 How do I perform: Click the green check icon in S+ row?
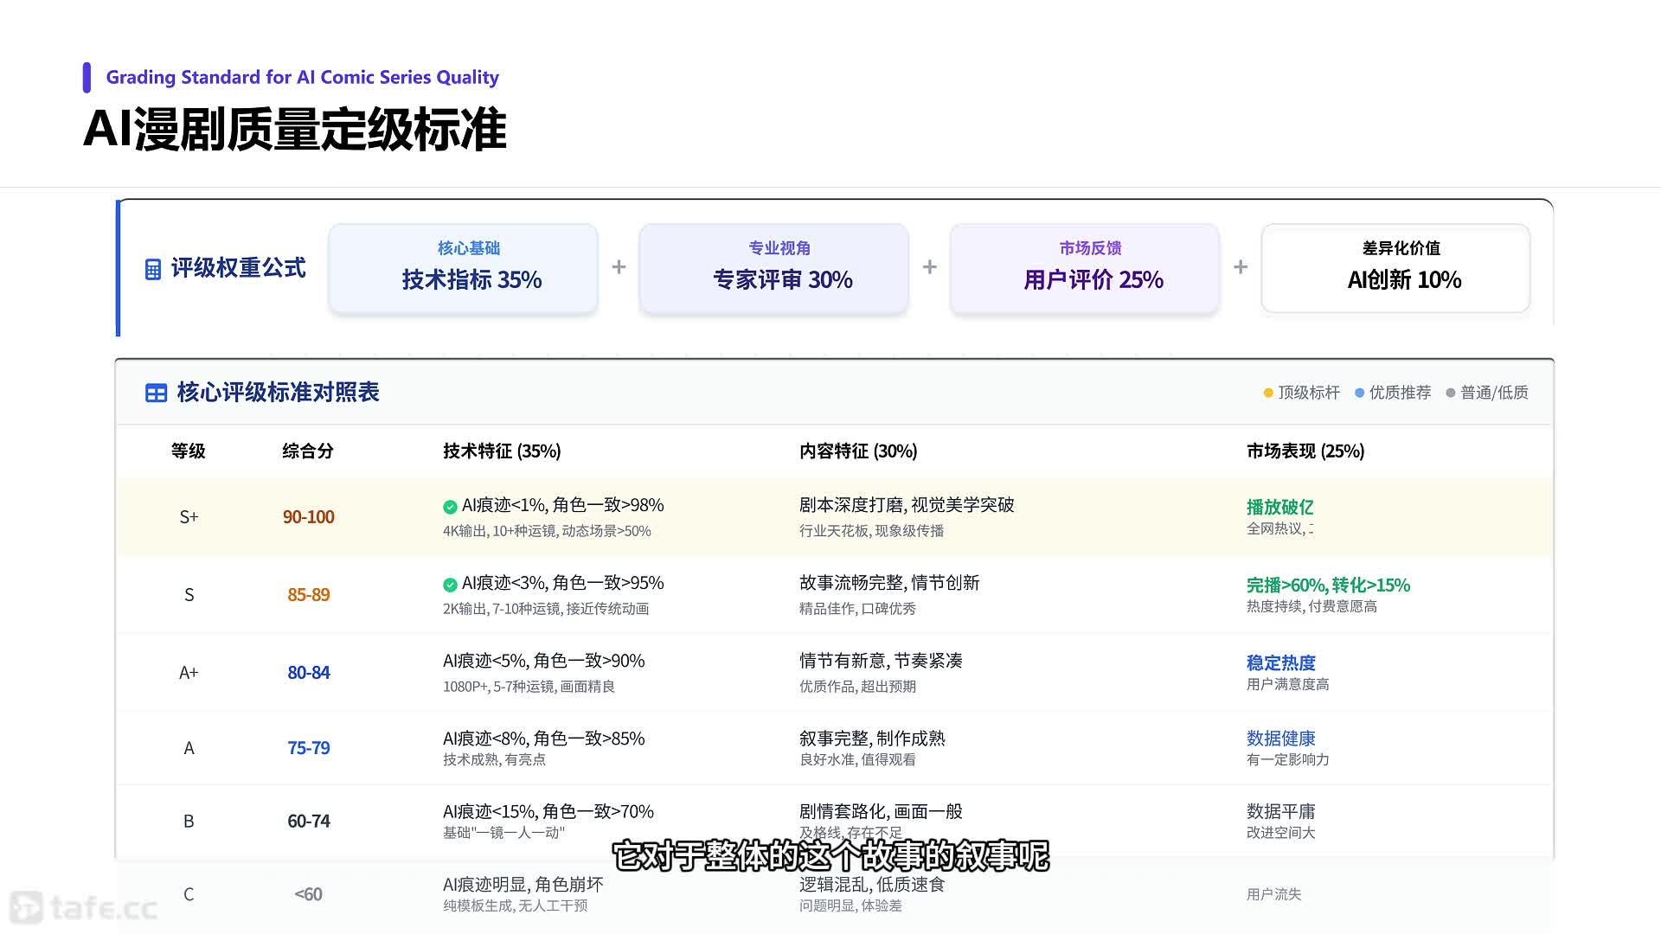pos(450,507)
